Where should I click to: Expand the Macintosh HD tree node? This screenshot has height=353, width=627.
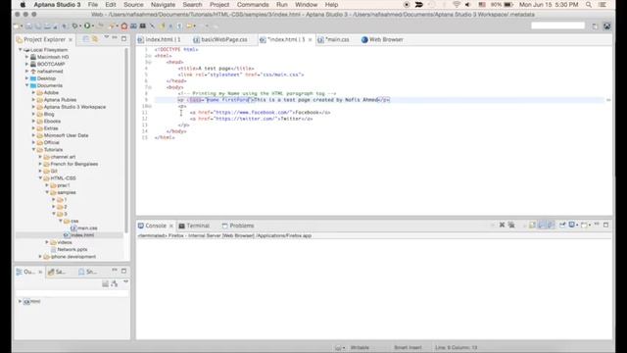click(27, 57)
